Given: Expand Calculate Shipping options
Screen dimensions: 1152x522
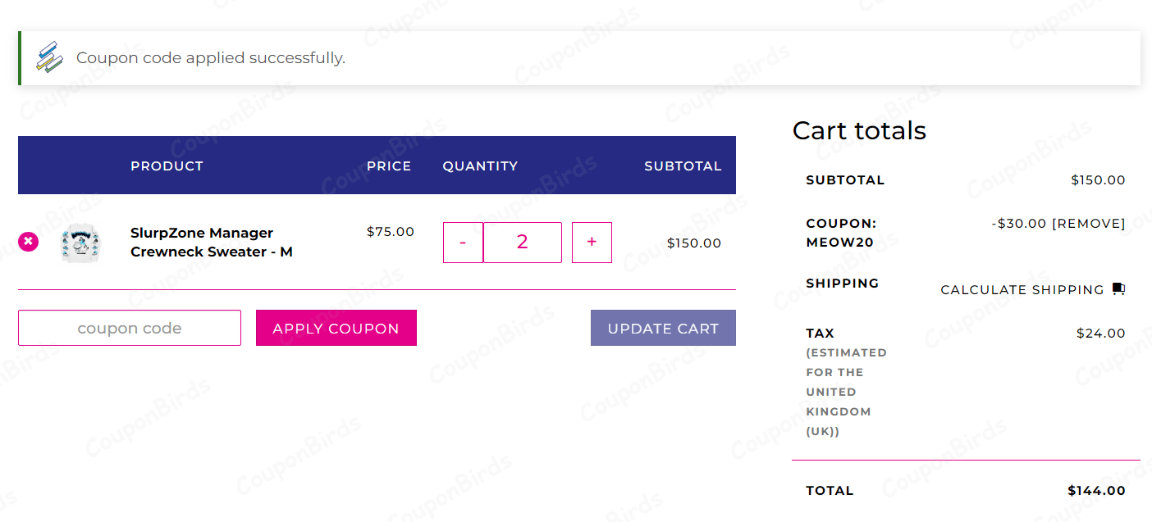Looking at the screenshot, I should pos(1022,290).
